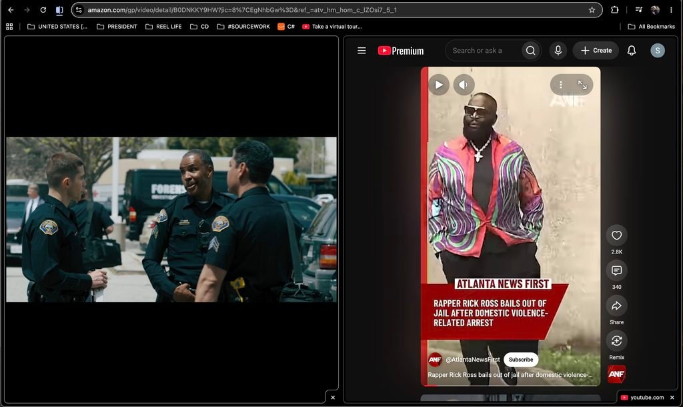Expand the REEL LIFE bookmarks folder
This screenshot has height=407, width=683.
(163, 27)
